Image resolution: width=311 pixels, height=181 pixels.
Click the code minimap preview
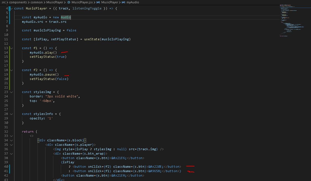click(292, 19)
